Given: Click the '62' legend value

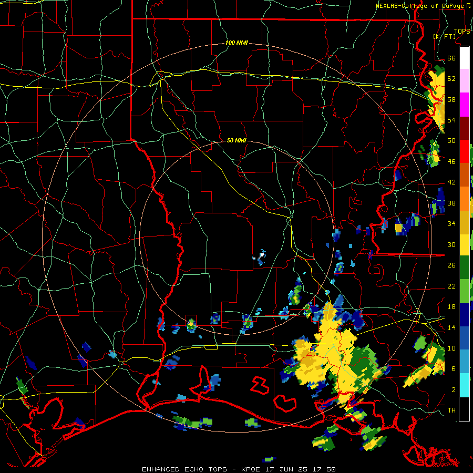Looking at the screenshot, I should point(451,79).
